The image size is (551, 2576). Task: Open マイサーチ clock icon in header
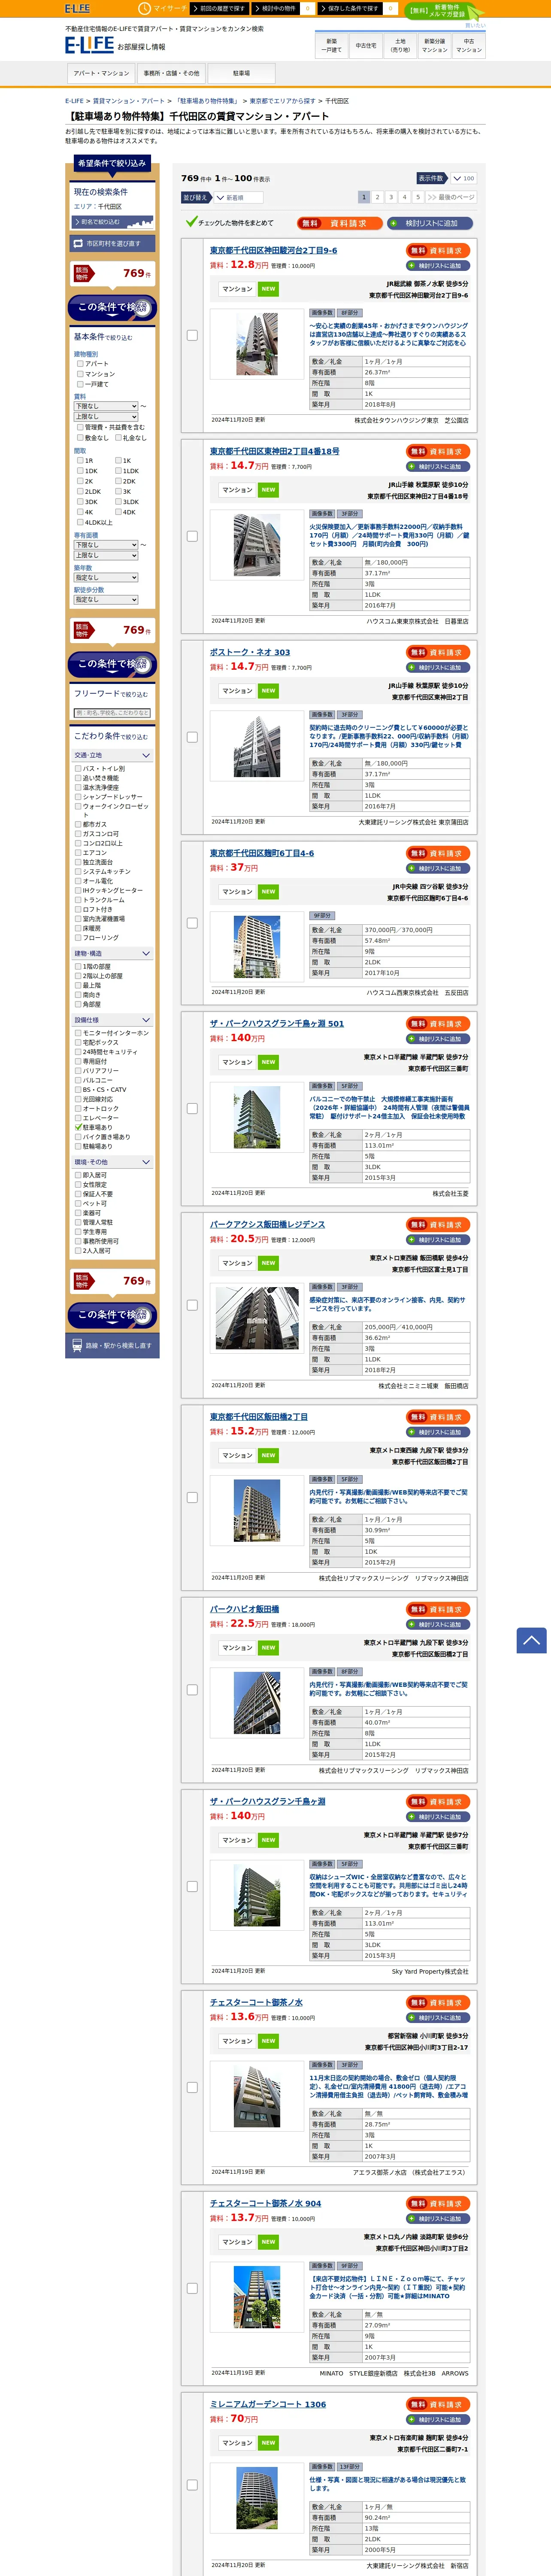[144, 8]
